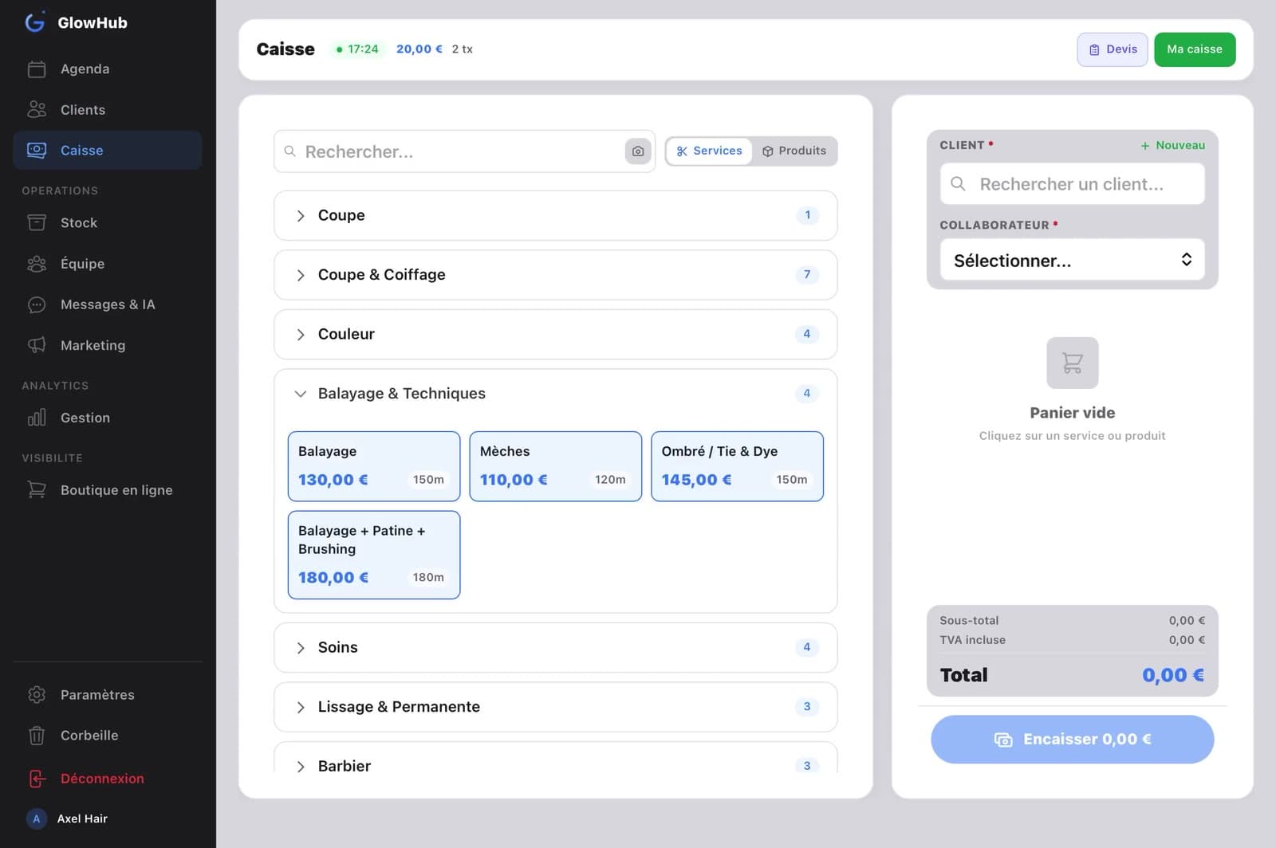Click the GlowHub logo icon

(35, 22)
